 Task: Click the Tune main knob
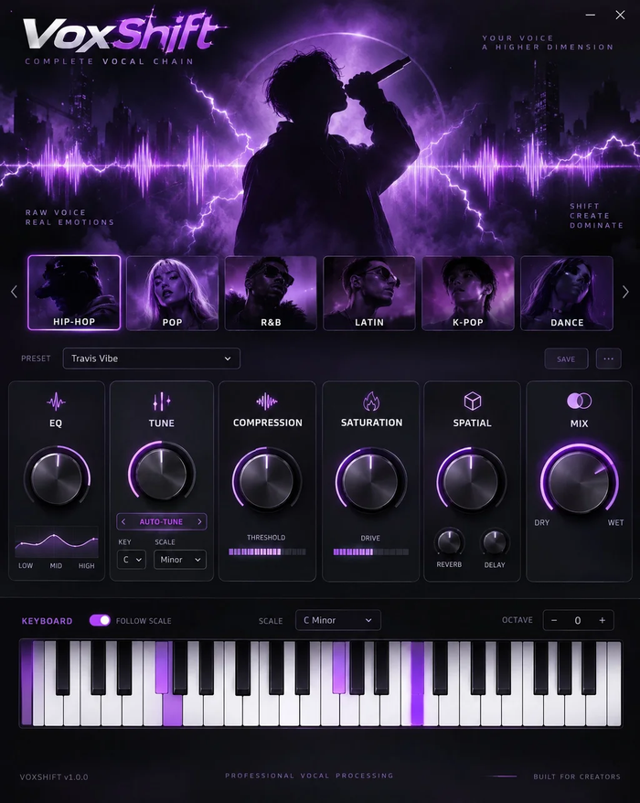click(x=161, y=475)
